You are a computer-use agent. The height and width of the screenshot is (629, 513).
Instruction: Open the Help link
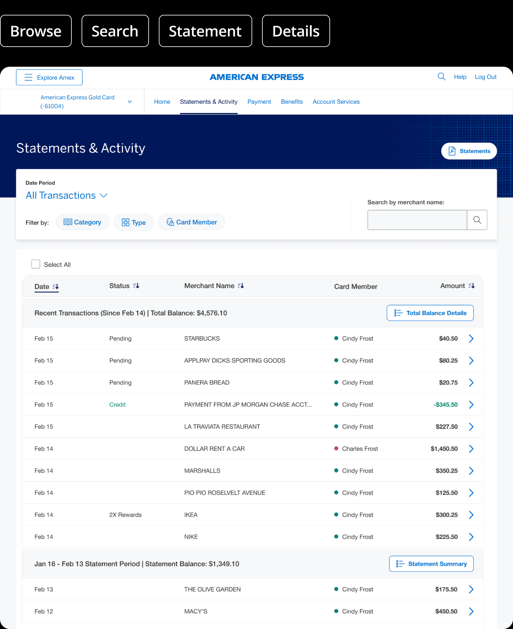(x=460, y=77)
